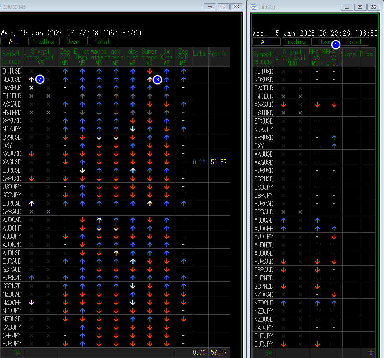Viewport: 384px width, 358px height.
Task: Click DAXEUR white X entry marker in M5 window
Action: point(31,88)
